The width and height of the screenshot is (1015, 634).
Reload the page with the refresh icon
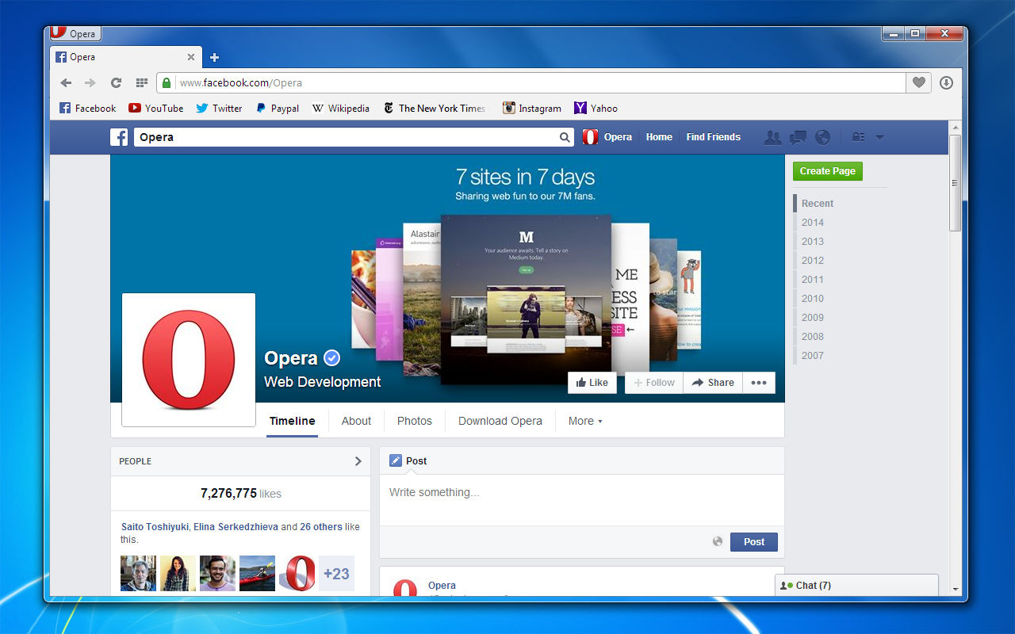(x=116, y=82)
